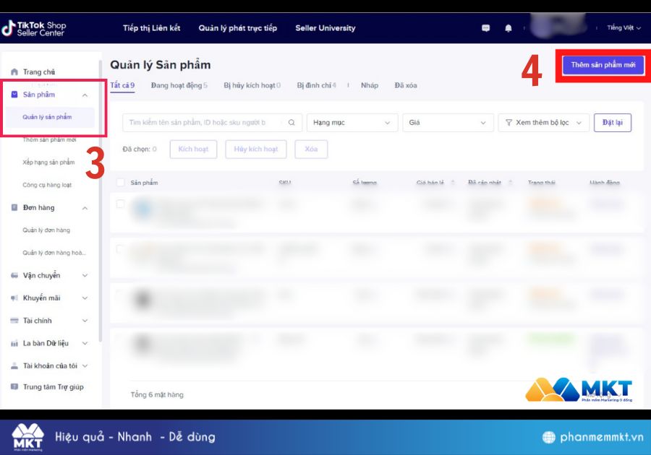
Task: Expand the Vận chuyển menu
Action: point(85,275)
